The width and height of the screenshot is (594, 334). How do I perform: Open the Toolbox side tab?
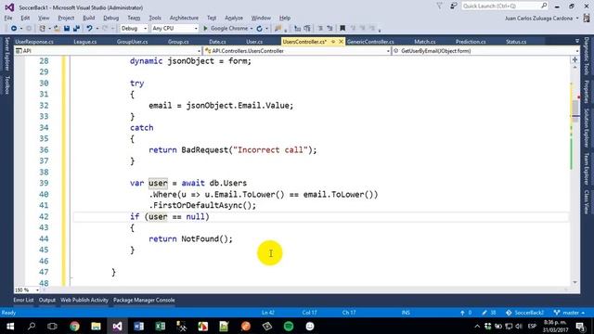[6, 84]
